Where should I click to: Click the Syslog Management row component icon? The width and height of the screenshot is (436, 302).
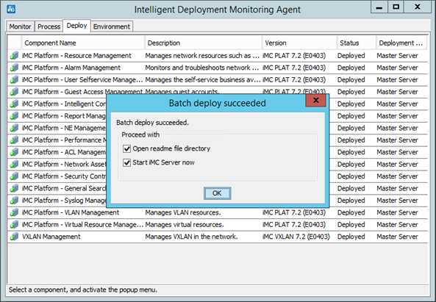tap(14, 201)
